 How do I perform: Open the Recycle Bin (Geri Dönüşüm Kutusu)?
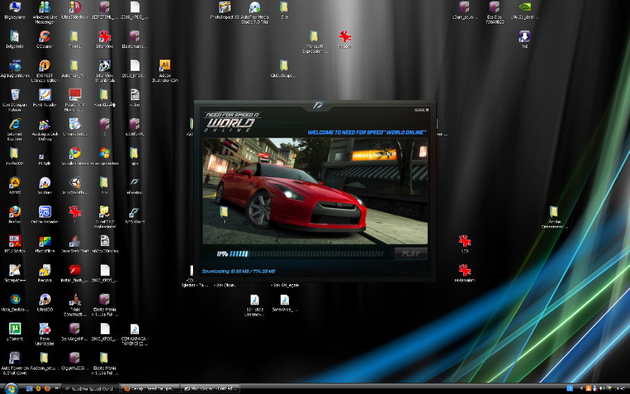pyautogui.click(x=15, y=99)
